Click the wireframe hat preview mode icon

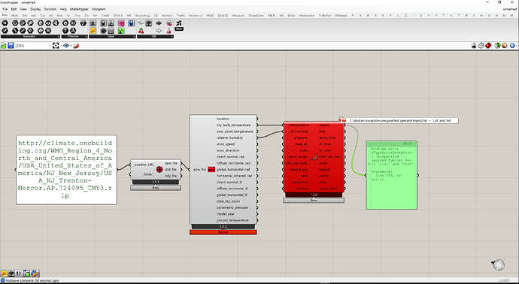tap(474, 46)
